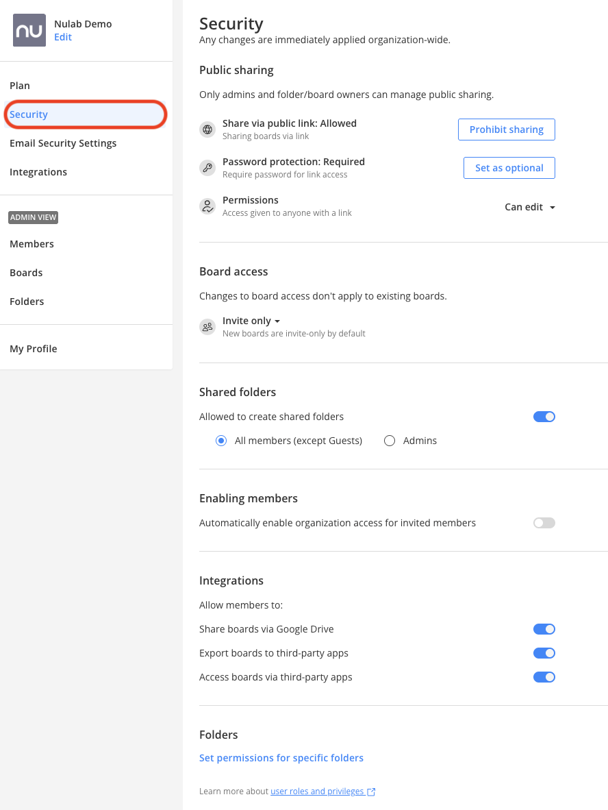Click the globe icon beside Share via public link

pos(207,129)
